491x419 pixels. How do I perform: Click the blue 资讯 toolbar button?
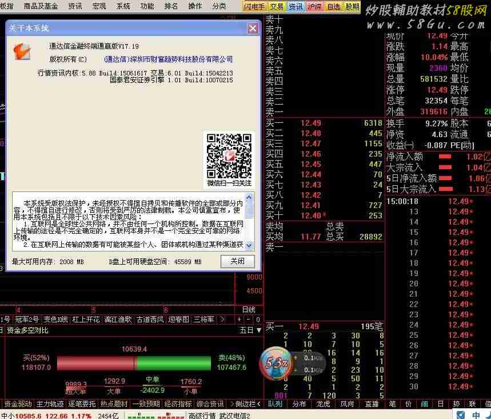pos(296,6)
